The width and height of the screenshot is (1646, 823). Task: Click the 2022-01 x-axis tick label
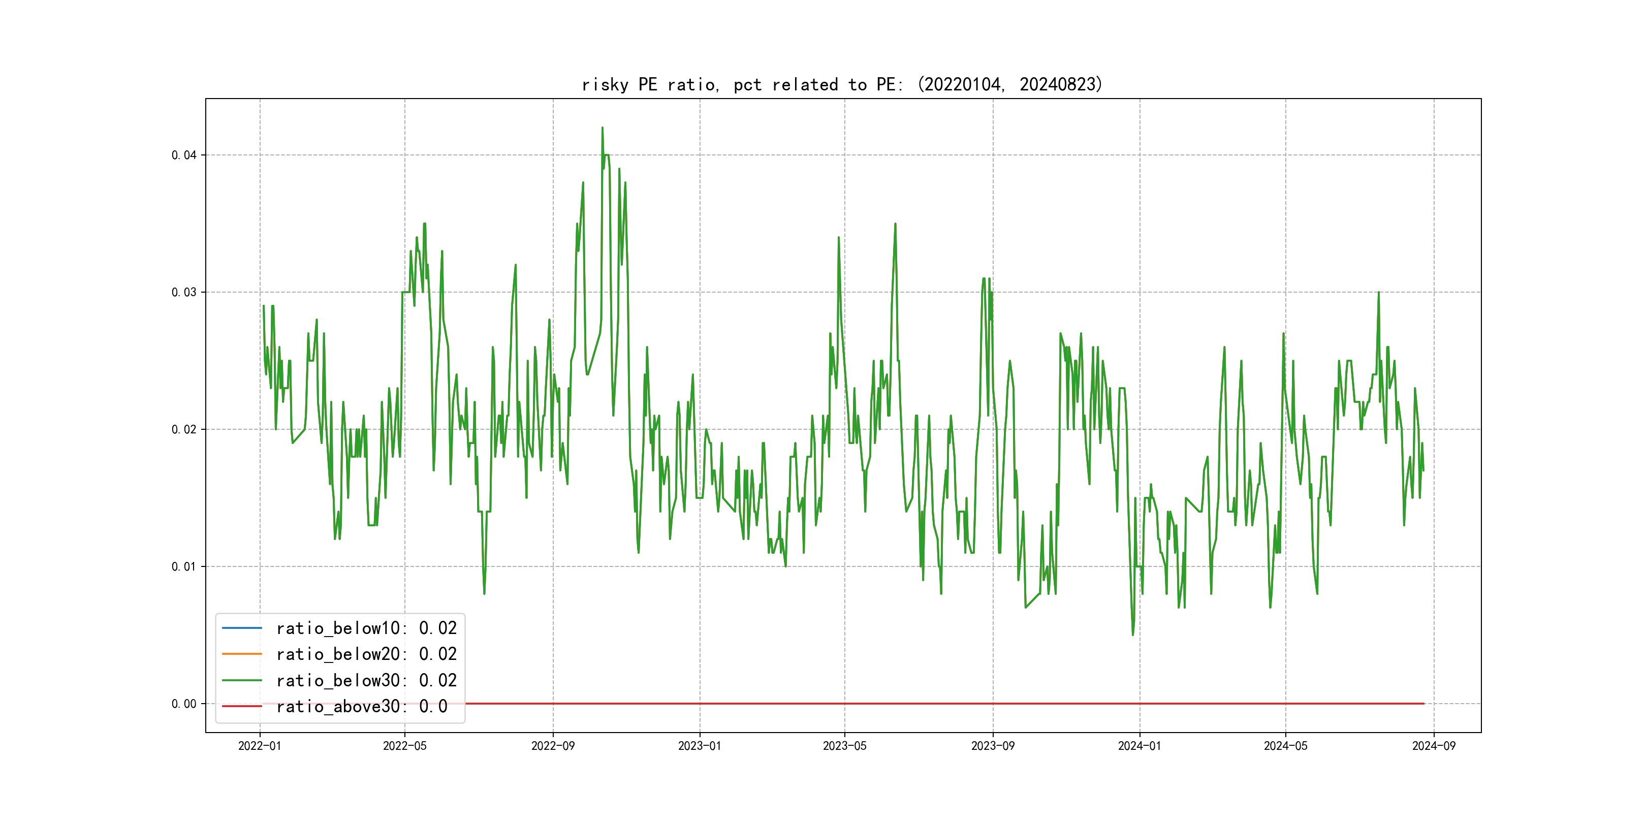260,746
